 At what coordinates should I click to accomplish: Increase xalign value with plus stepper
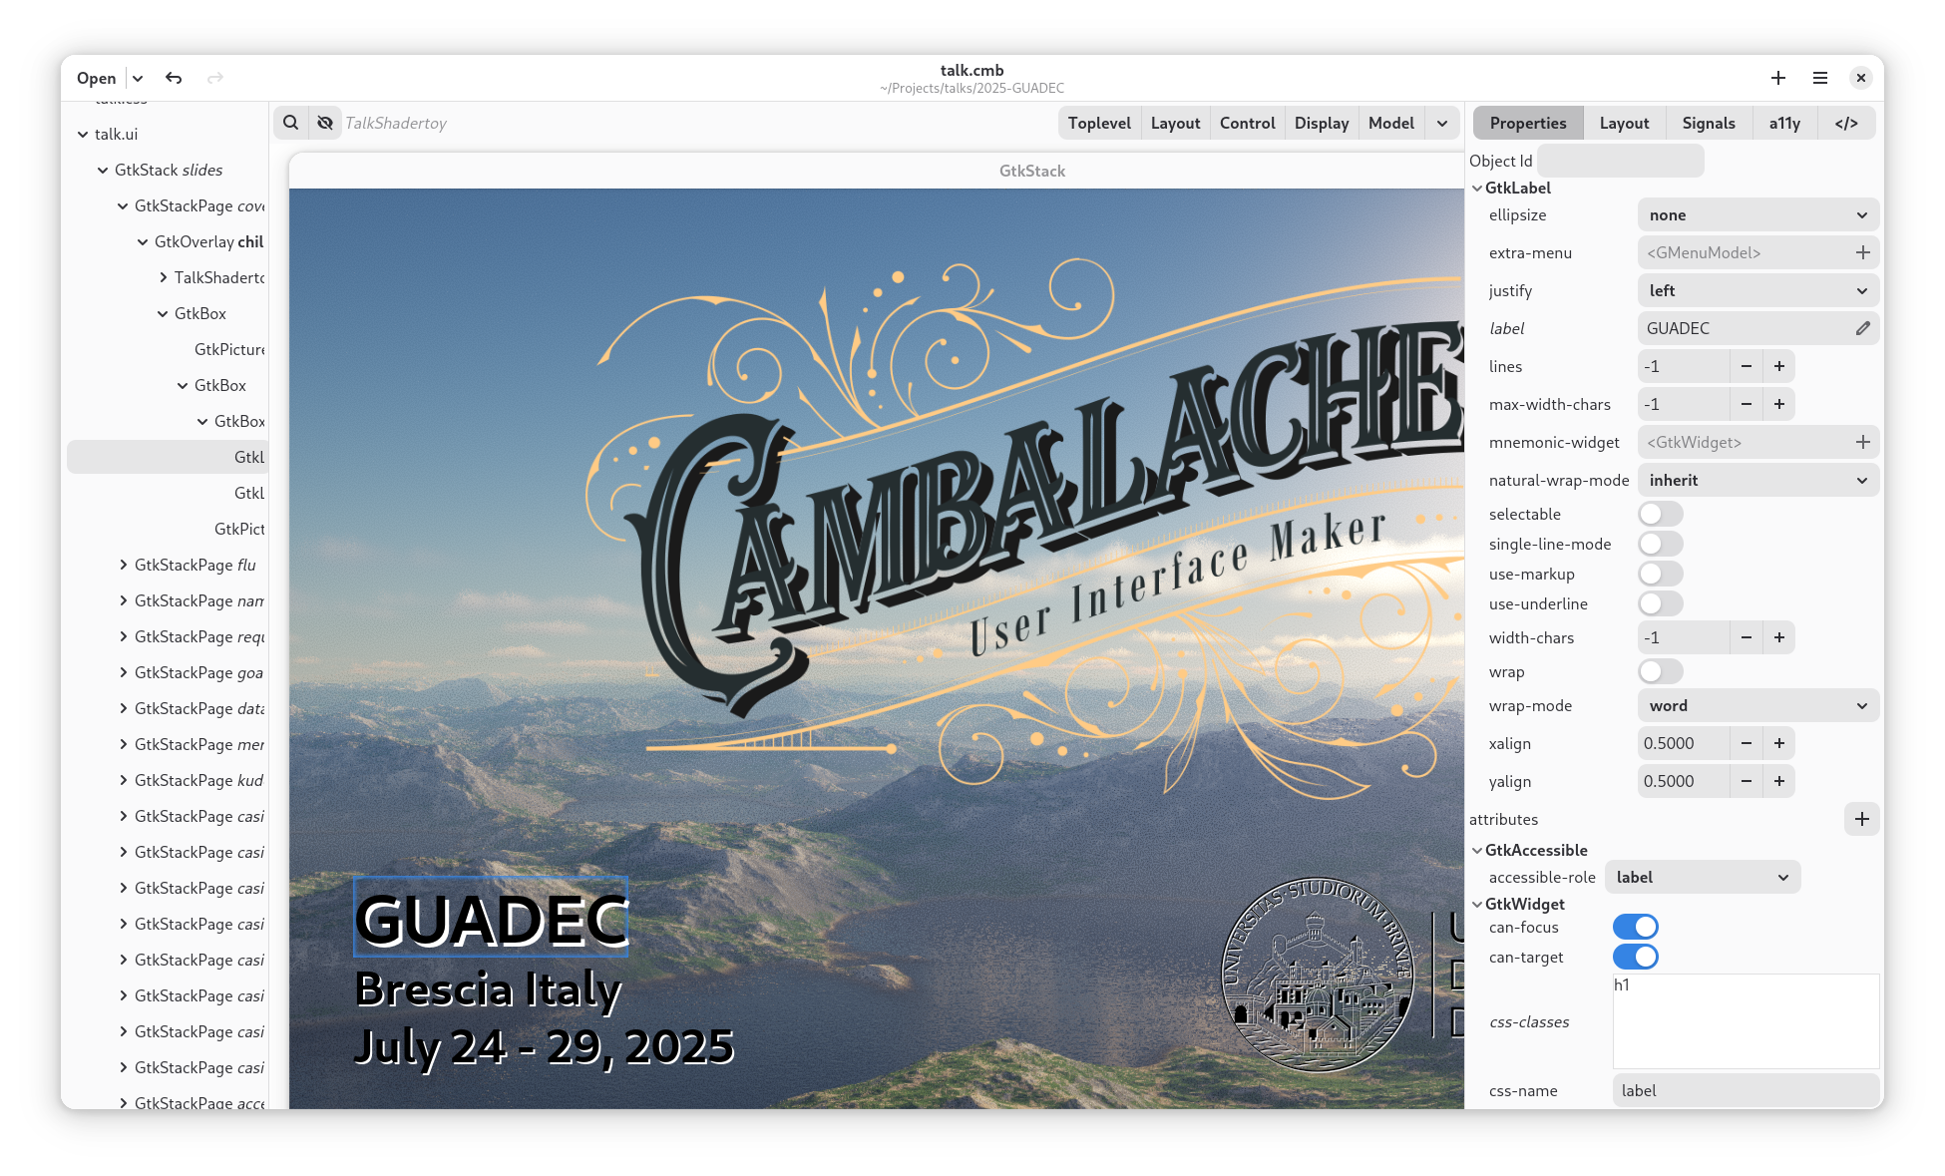click(x=1778, y=743)
